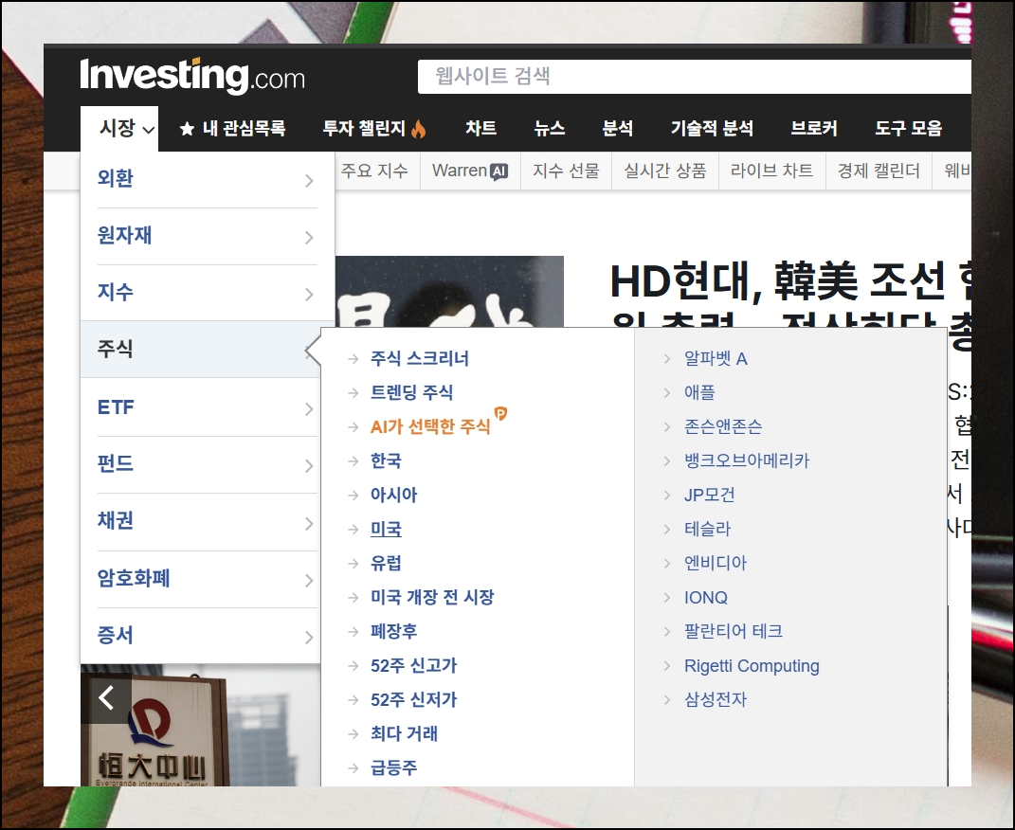
Task: Open the 주식 스크리너 link
Action: coord(420,358)
